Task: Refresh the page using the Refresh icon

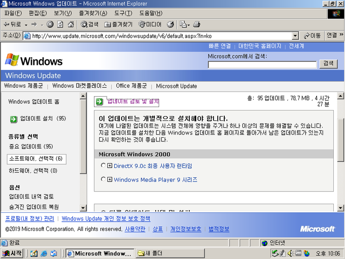Action: pos(60,24)
